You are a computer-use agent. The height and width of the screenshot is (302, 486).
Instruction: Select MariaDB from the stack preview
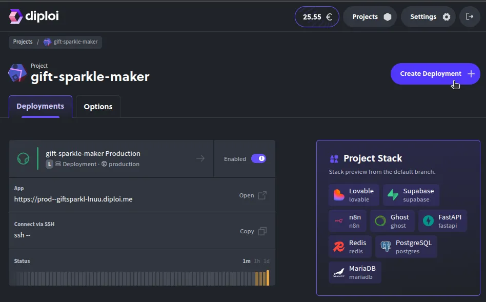(x=355, y=272)
